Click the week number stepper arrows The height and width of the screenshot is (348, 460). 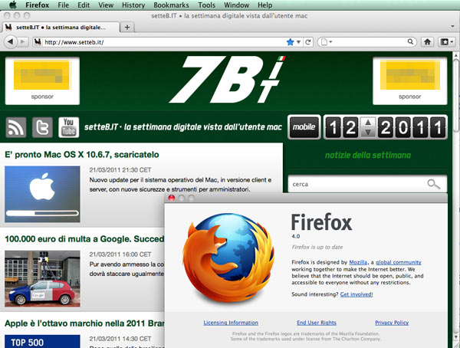tap(367, 126)
